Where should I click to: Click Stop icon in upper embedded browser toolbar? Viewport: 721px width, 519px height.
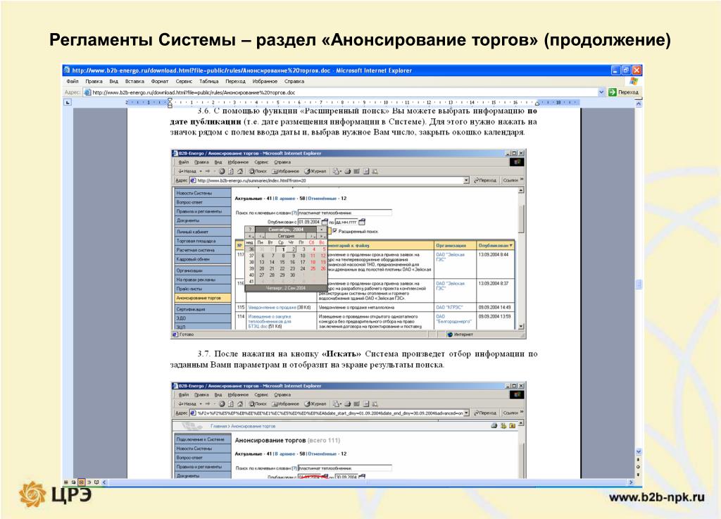pyautogui.click(x=222, y=171)
